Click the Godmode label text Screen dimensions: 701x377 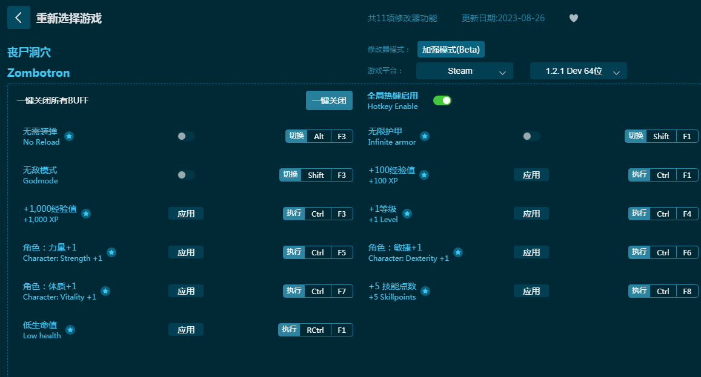(x=40, y=181)
